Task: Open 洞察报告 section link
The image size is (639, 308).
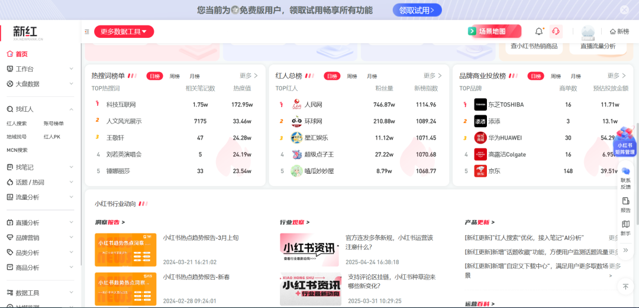Action: (x=109, y=222)
